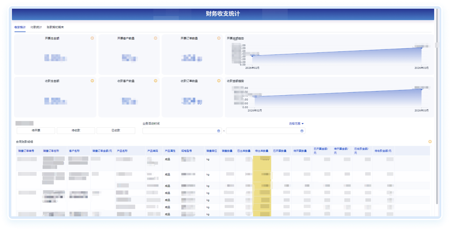Image resolution: width=450 pixels, height=230 pixels.
Task: Open calendar icon in end date field
Action: [x=302, y=131]
